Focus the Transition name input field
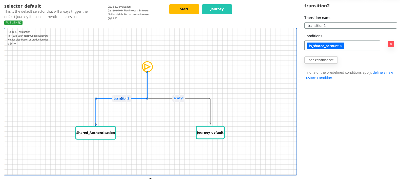The image size is (400, 179). pyautogui.click(x=350, y=26)
